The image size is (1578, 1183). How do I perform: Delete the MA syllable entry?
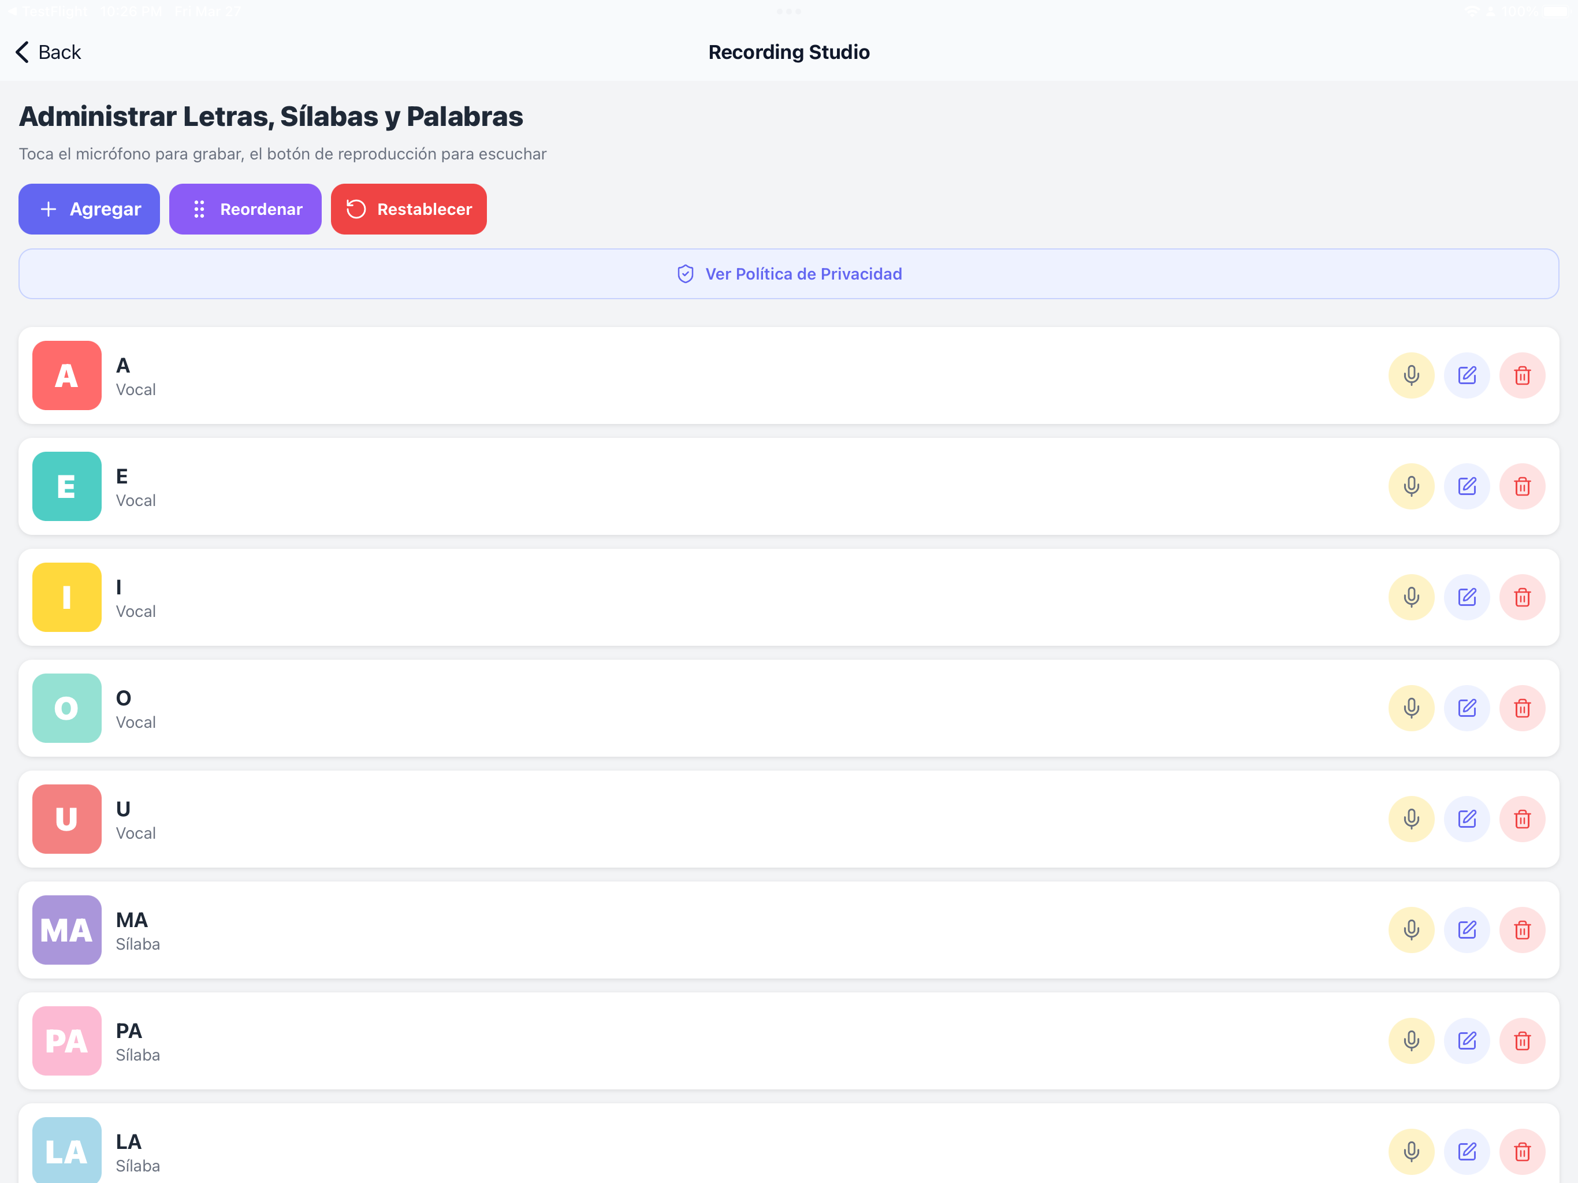[1523, 931]
